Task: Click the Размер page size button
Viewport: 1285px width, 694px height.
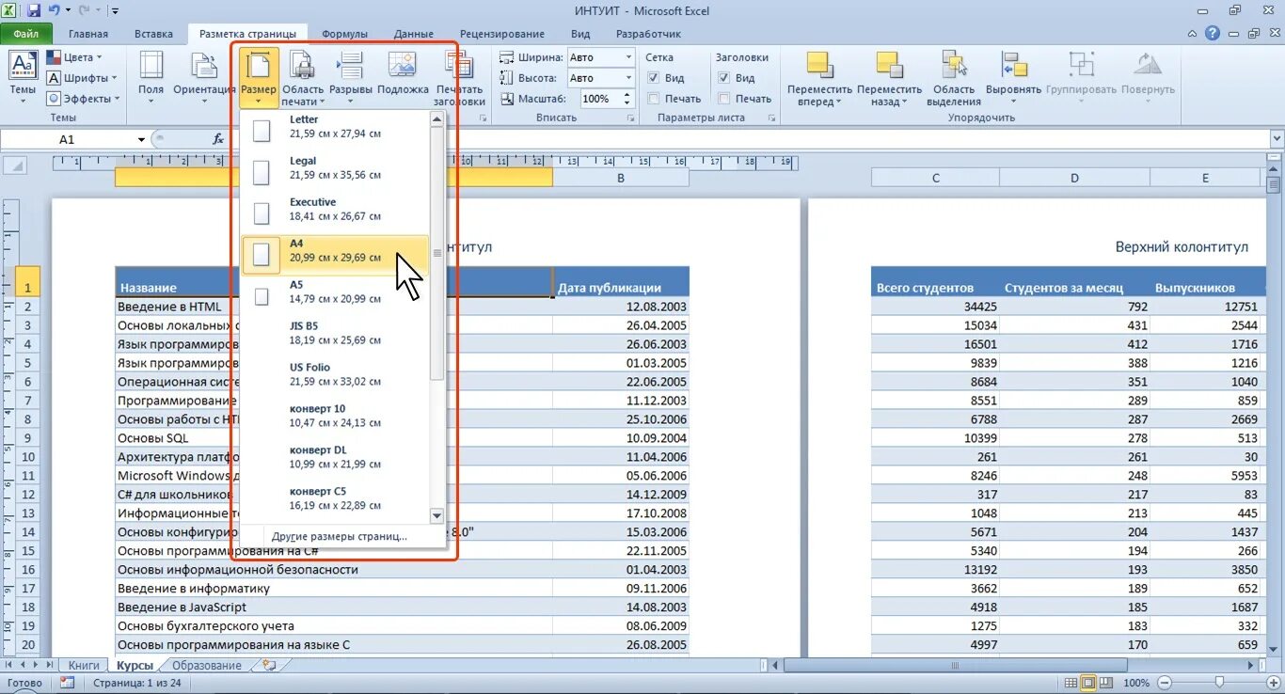Action: [x=258, y=77]
